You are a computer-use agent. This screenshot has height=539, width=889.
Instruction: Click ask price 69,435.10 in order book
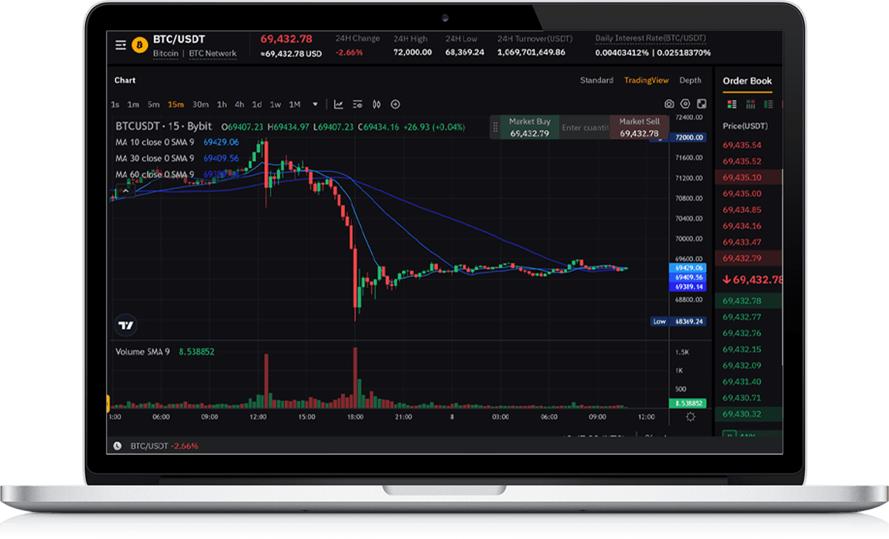coord(742,177)
